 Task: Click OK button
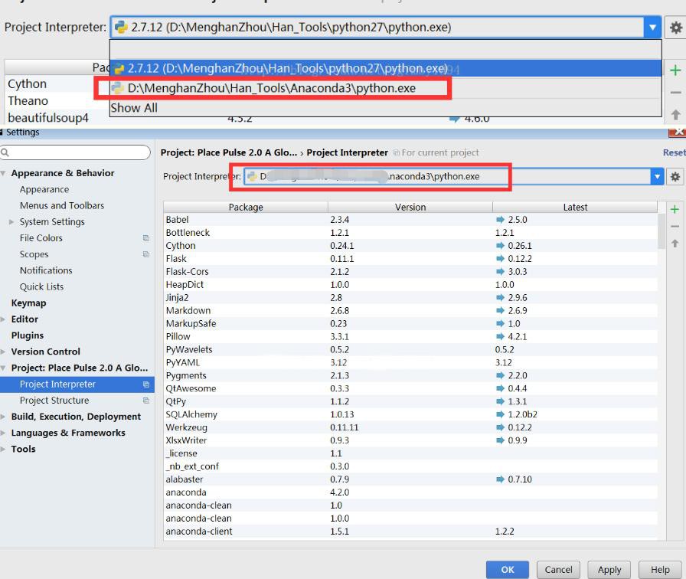click(x=508, y=570)
